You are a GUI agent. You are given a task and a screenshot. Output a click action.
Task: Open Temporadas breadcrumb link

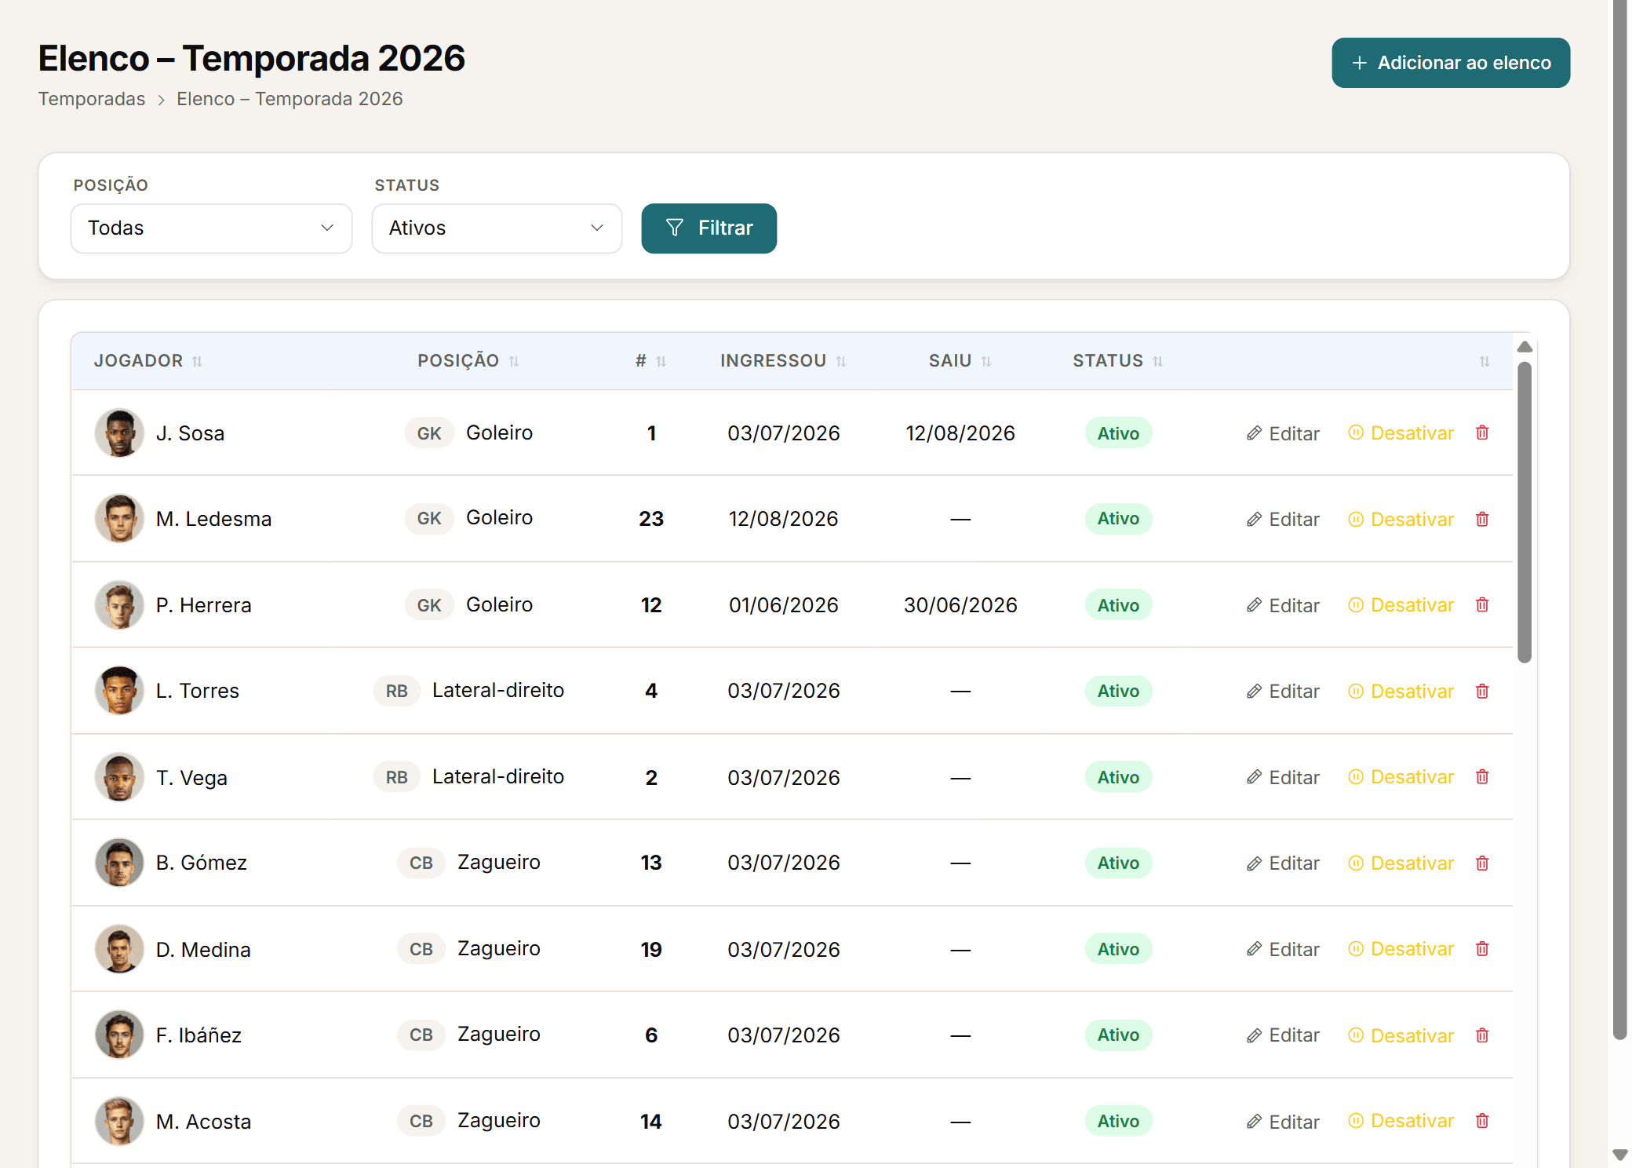(x=92, y=99)
